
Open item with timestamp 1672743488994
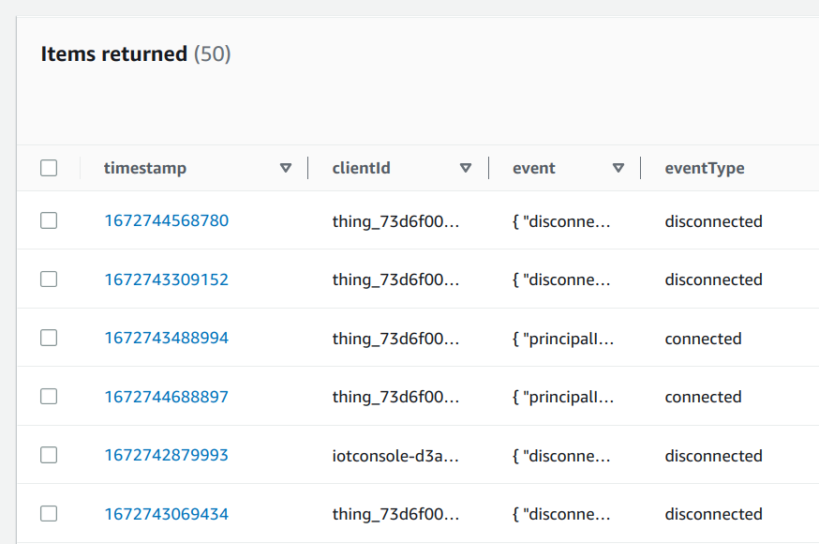[x=167, y=338]
